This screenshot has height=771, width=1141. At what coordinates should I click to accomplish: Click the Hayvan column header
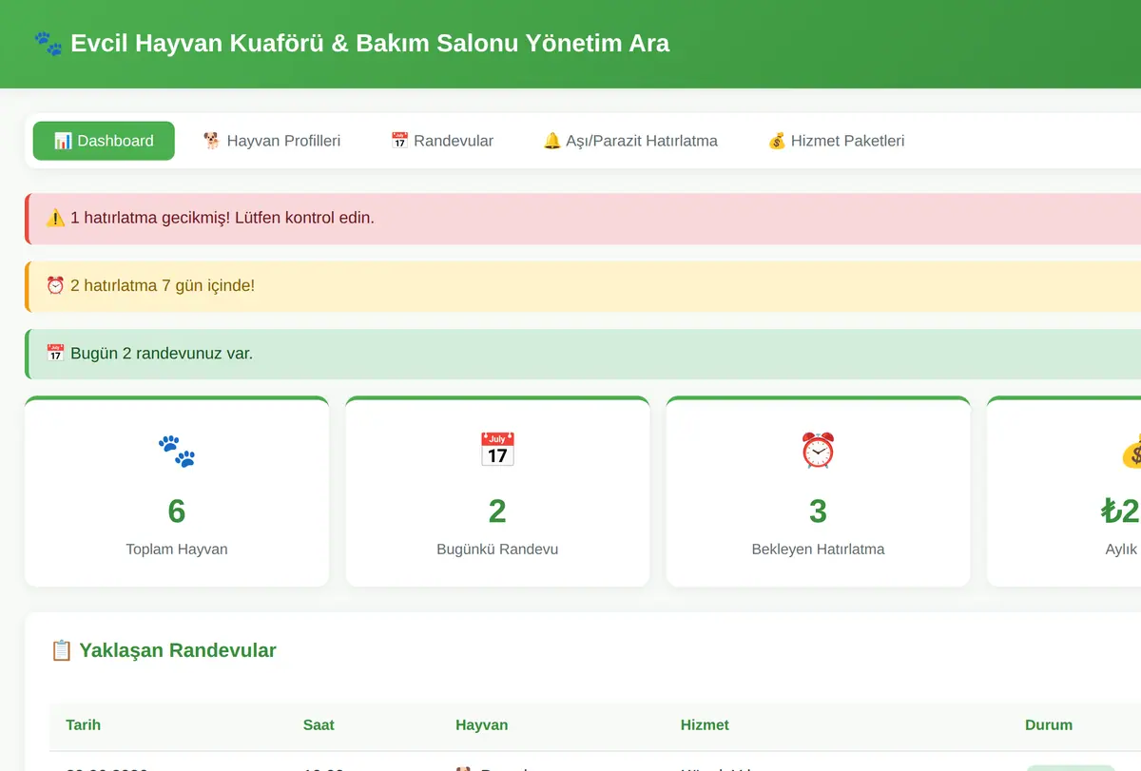(482, 725)
